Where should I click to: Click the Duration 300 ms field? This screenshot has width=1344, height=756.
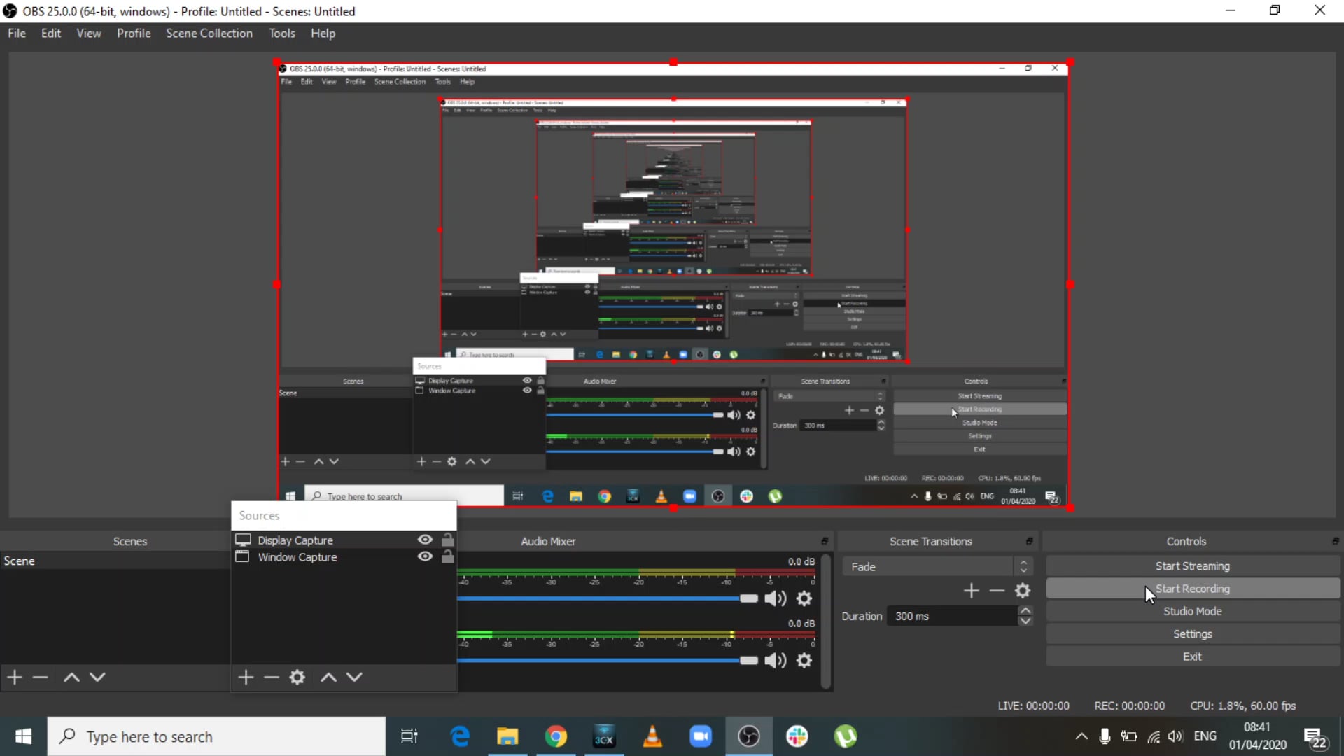tap(953, 616)
